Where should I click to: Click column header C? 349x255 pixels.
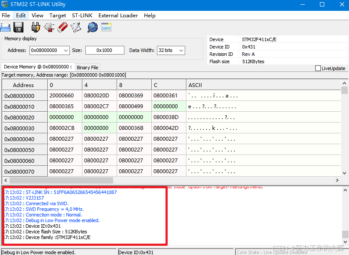[169, 85]
